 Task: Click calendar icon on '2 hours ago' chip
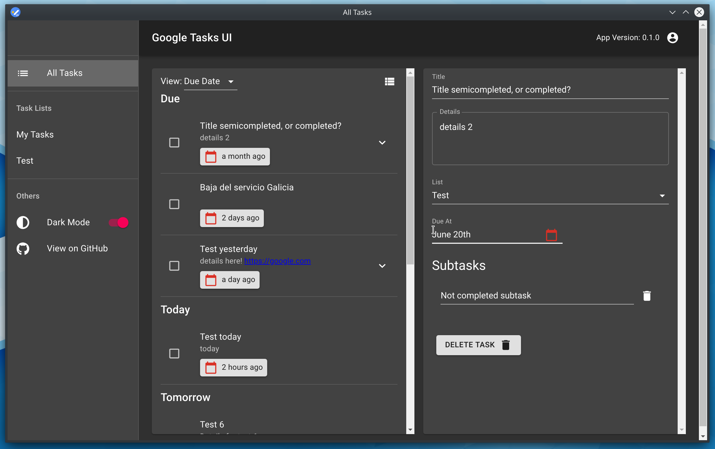pos(211,368)
